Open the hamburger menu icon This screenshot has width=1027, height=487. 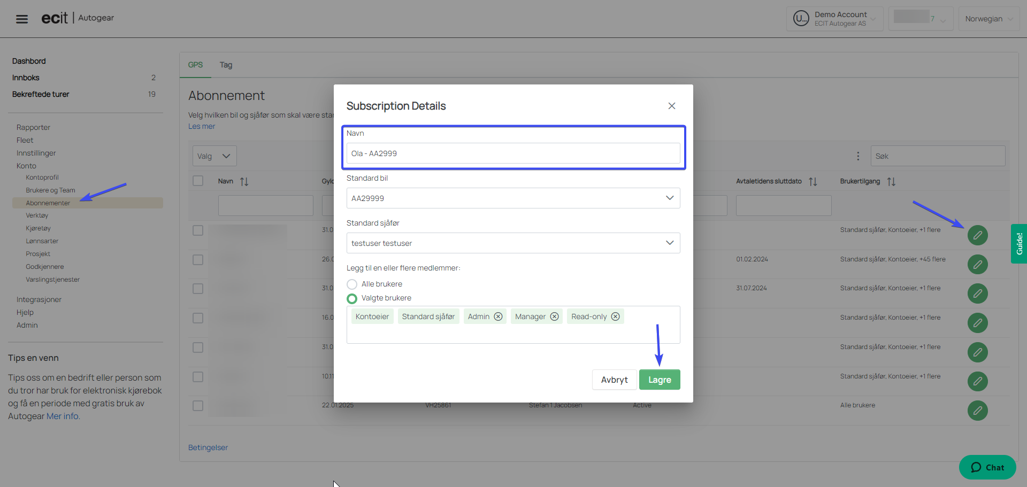pos(22,19)
